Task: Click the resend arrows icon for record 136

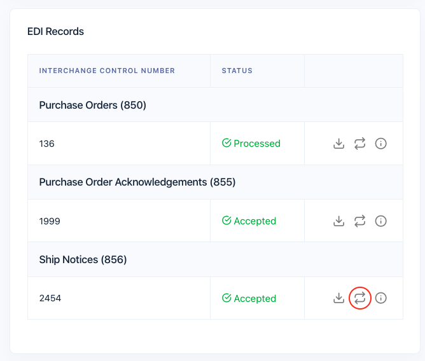Action: click(x=360, y=144)
